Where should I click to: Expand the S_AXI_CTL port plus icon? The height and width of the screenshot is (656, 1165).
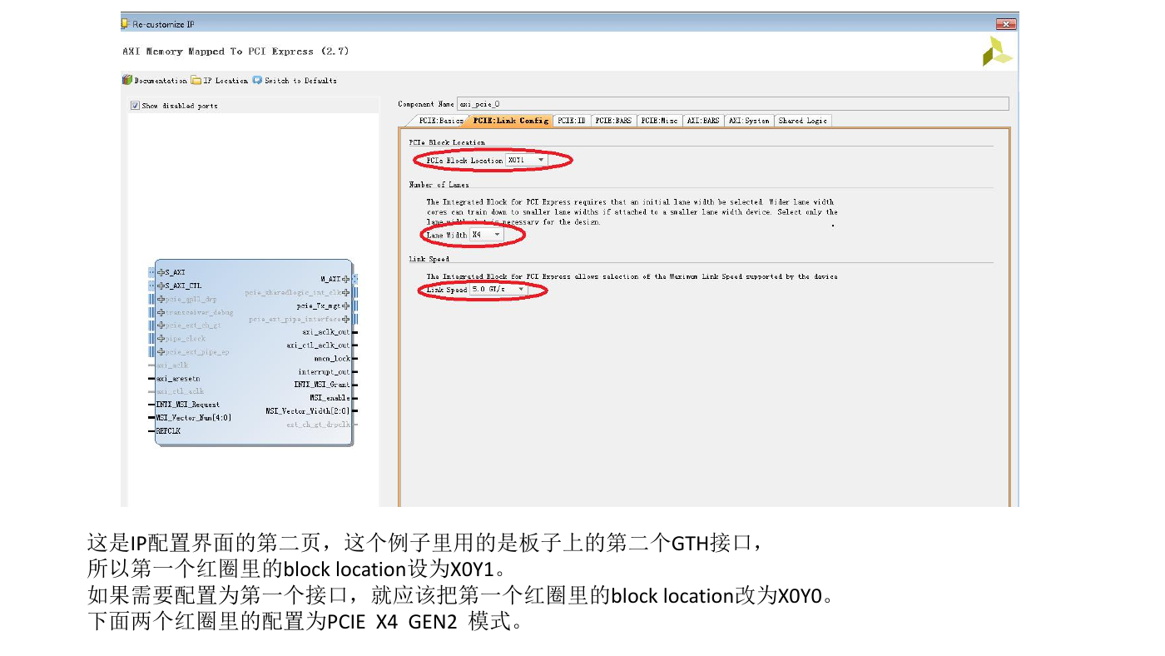tap(161, 286)
